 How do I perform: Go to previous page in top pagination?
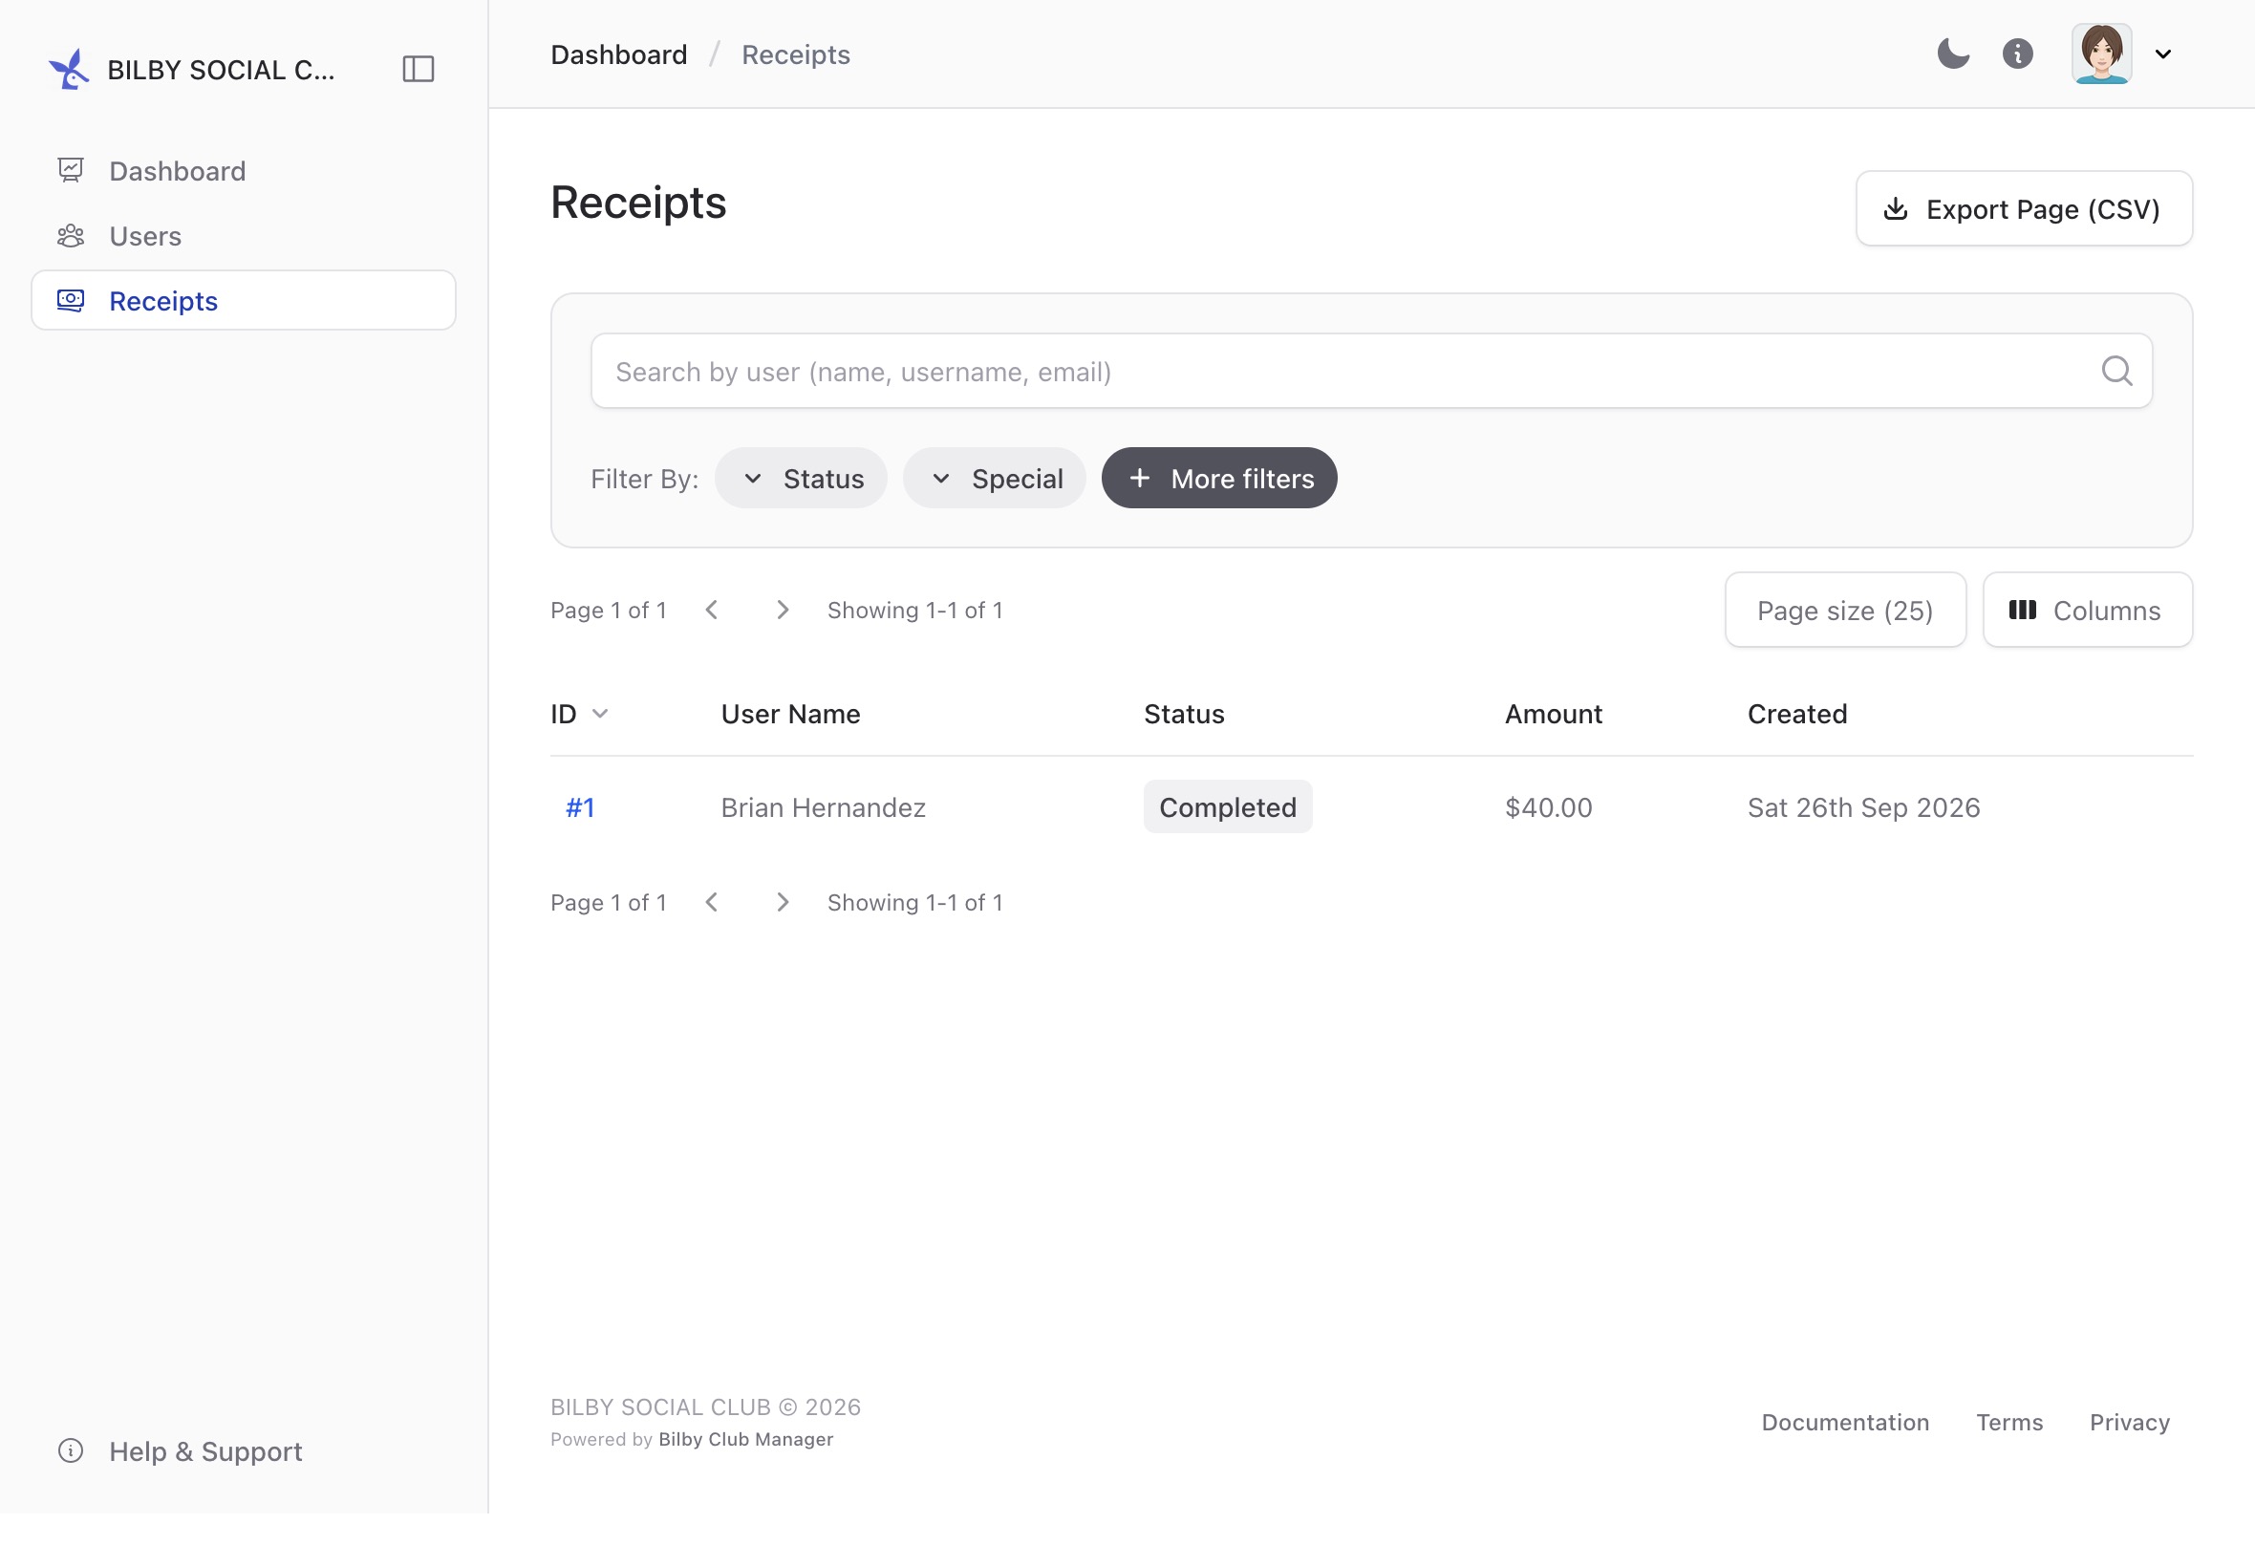click(x=712, y=610)
